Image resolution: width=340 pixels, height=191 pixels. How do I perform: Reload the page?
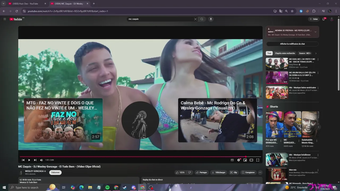16,11
